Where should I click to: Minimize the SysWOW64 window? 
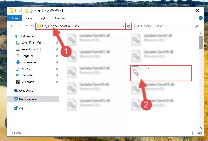173,11
